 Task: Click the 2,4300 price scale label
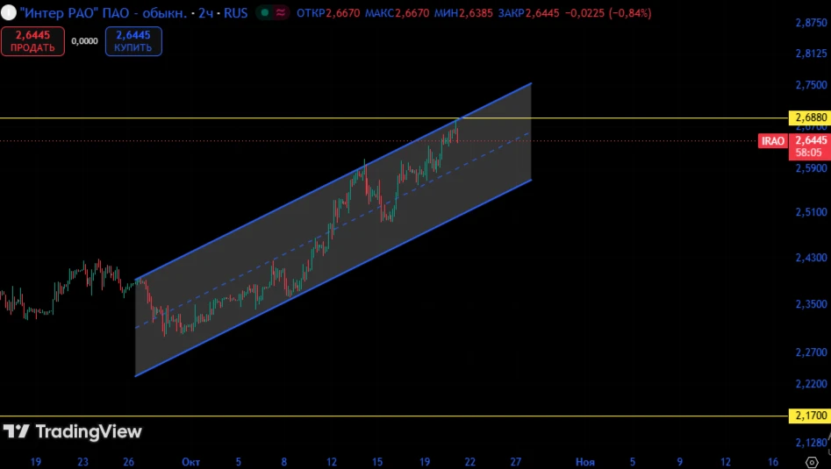pyautogui.click(x=811, y=258)
